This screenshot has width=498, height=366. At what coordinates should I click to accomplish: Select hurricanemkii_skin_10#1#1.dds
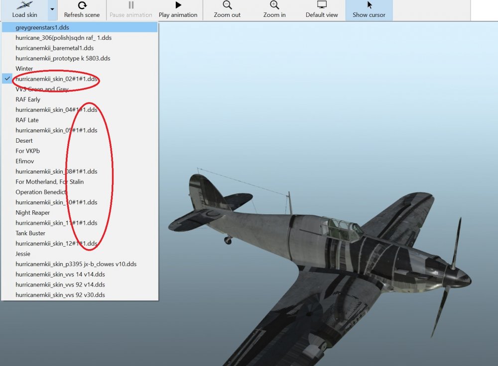(x=80, y=202)
